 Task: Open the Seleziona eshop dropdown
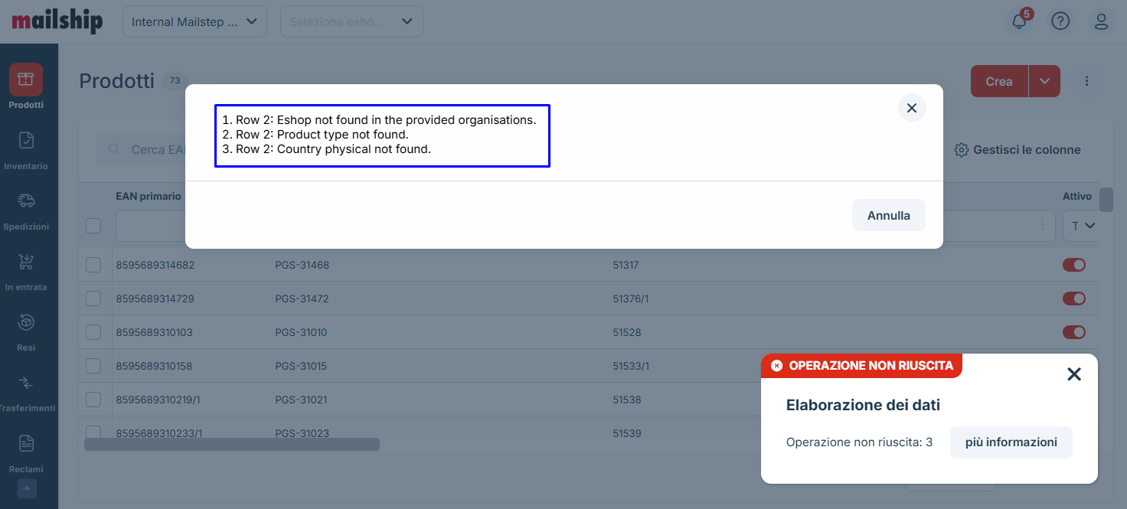click(x=351, y=21)
